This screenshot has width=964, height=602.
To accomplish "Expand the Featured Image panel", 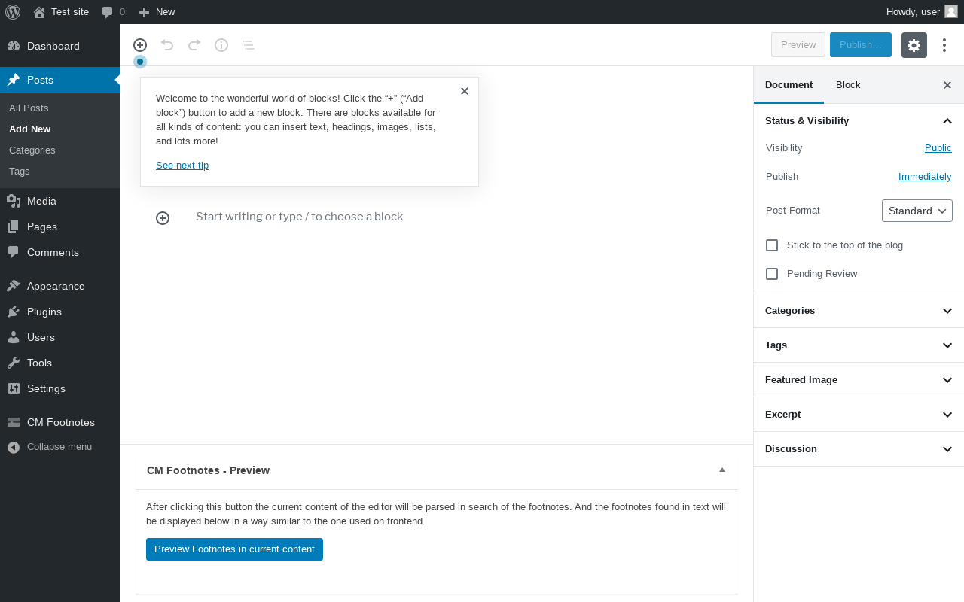I will coord(859,380).
